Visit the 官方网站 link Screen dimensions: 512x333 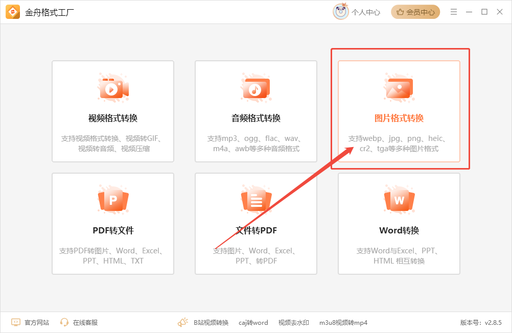[x=37, y=323]
